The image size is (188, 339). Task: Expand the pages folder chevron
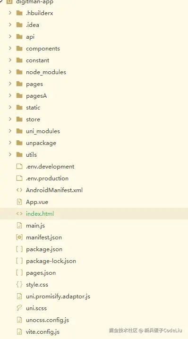[10, 84]
